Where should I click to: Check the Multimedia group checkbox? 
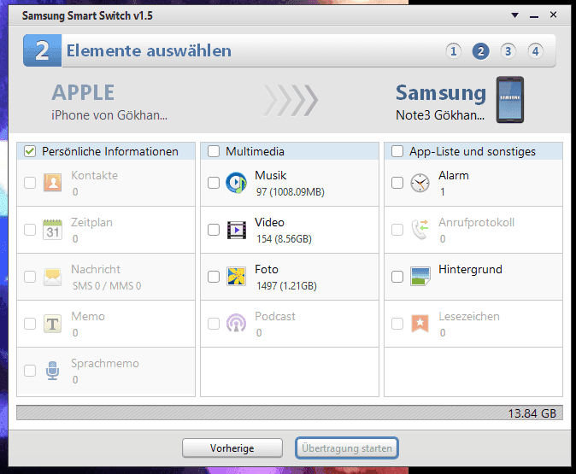(214, 151)
